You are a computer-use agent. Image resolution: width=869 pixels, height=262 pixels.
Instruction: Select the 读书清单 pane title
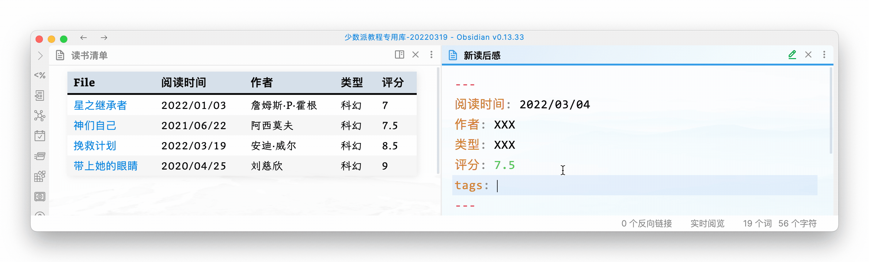tap(89, 56)
